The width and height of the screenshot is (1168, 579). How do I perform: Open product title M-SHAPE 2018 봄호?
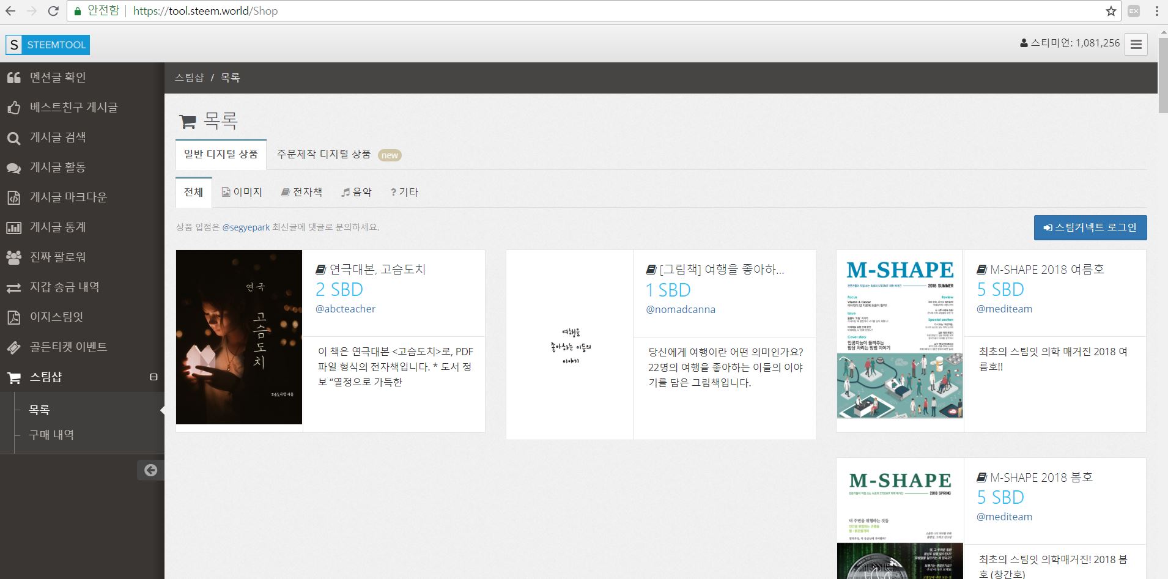[1041, 478]
